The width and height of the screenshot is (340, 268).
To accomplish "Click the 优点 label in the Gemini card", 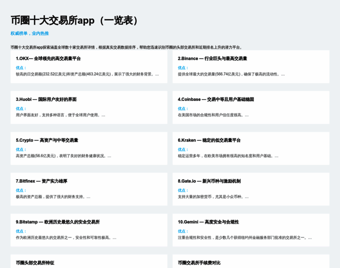I will click(x=183, y=231).
